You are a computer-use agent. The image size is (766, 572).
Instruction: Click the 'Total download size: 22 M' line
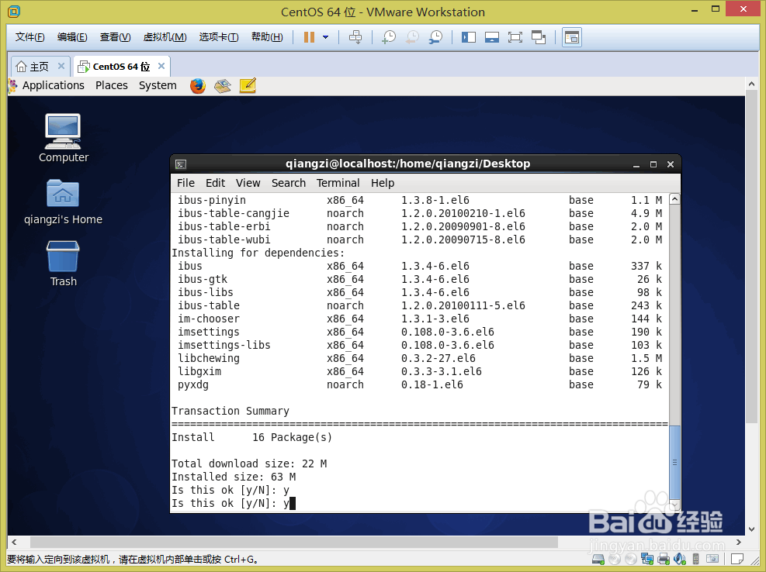click(x=249, y=464)
